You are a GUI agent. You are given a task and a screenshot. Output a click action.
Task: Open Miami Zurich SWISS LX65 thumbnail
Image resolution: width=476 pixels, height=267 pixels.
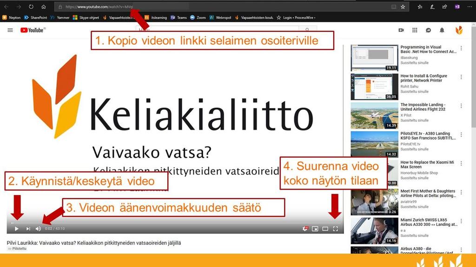pos(374,231)
